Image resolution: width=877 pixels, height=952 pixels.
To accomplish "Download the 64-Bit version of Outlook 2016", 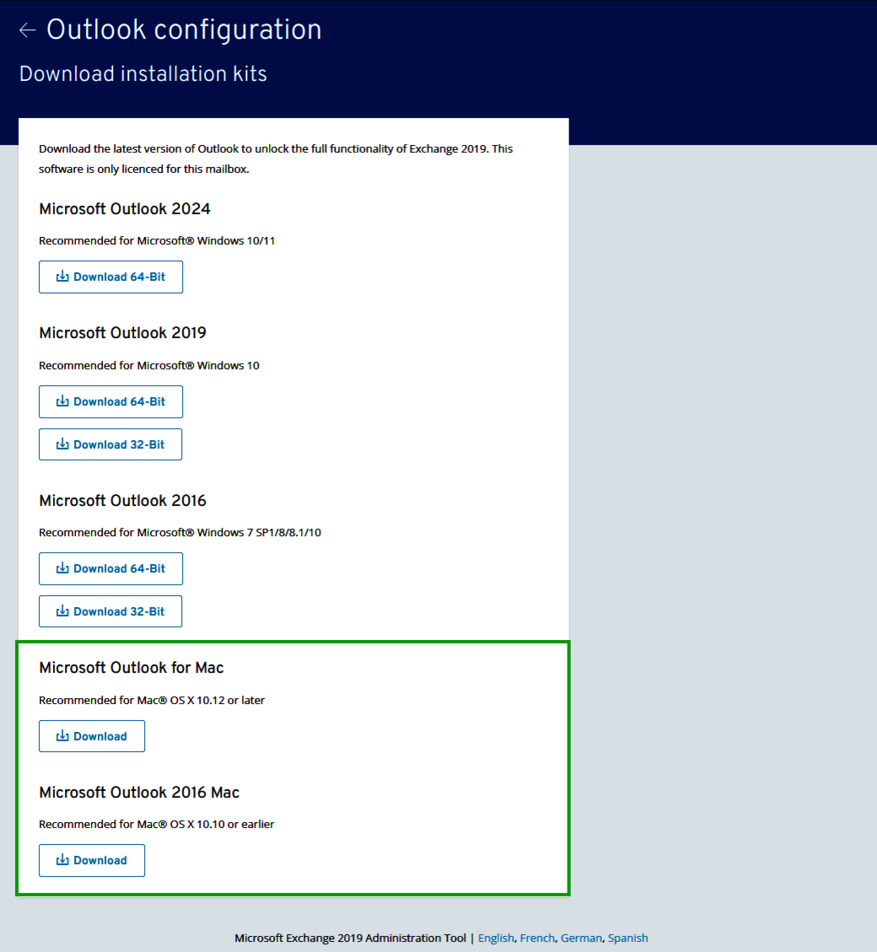I will [110, 568].
